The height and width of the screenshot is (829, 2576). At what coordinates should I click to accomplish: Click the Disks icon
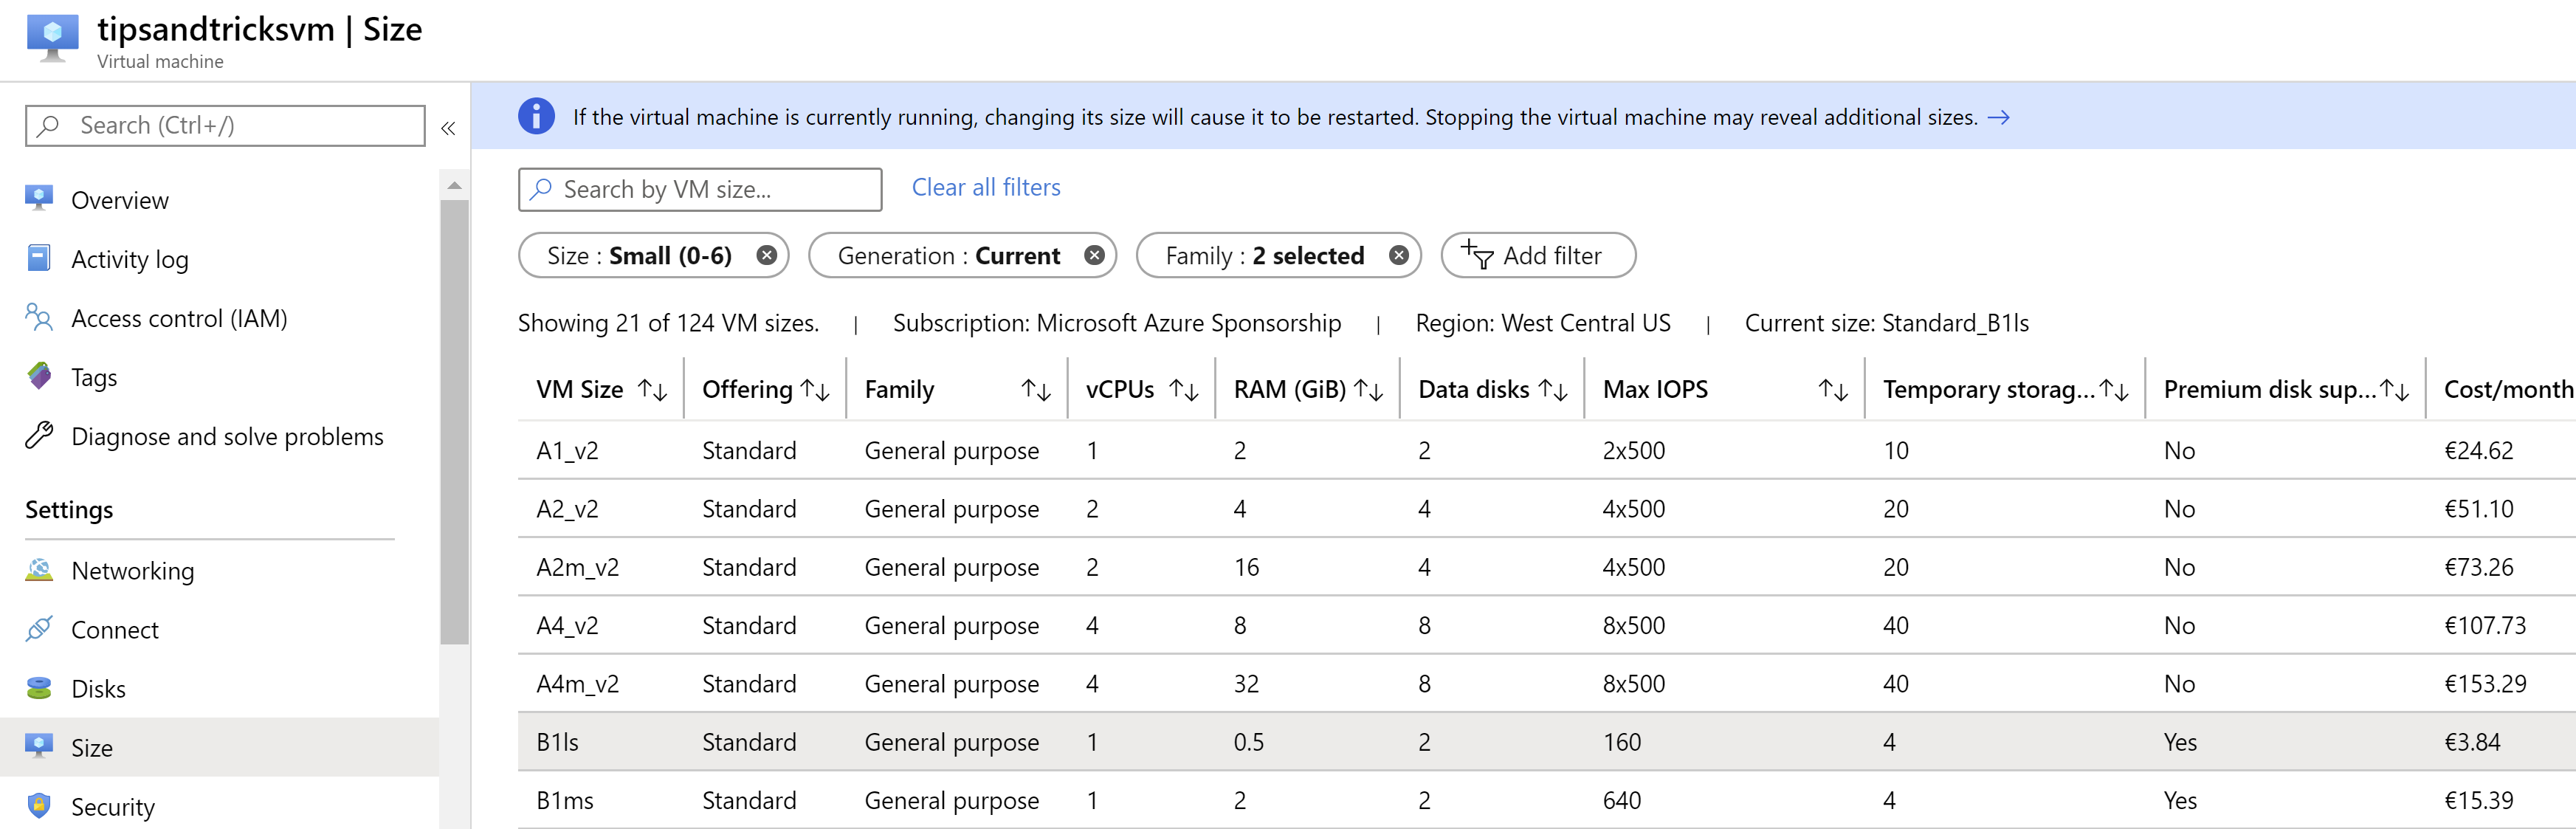click(x=39, y=687)
